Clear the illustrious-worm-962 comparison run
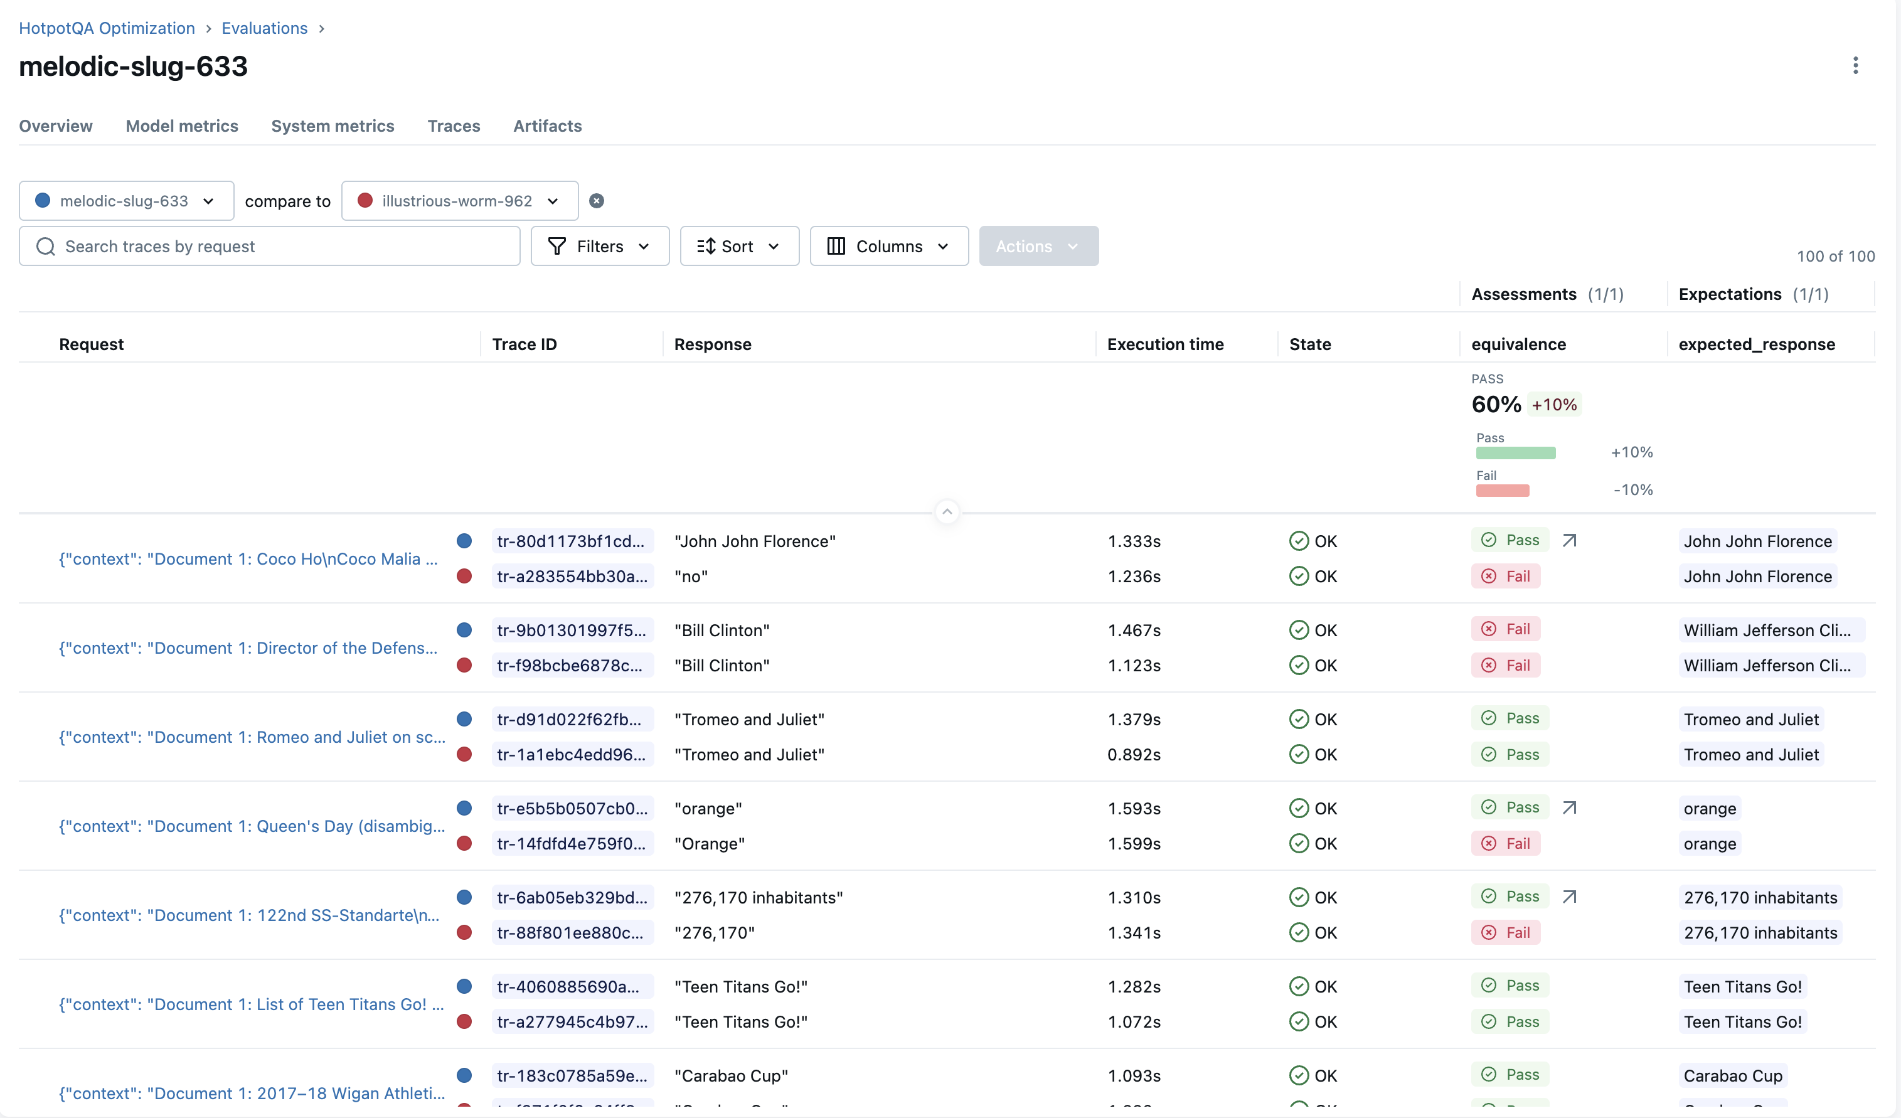Viewport: 1901px width, 1118px height. coord(596,201)
